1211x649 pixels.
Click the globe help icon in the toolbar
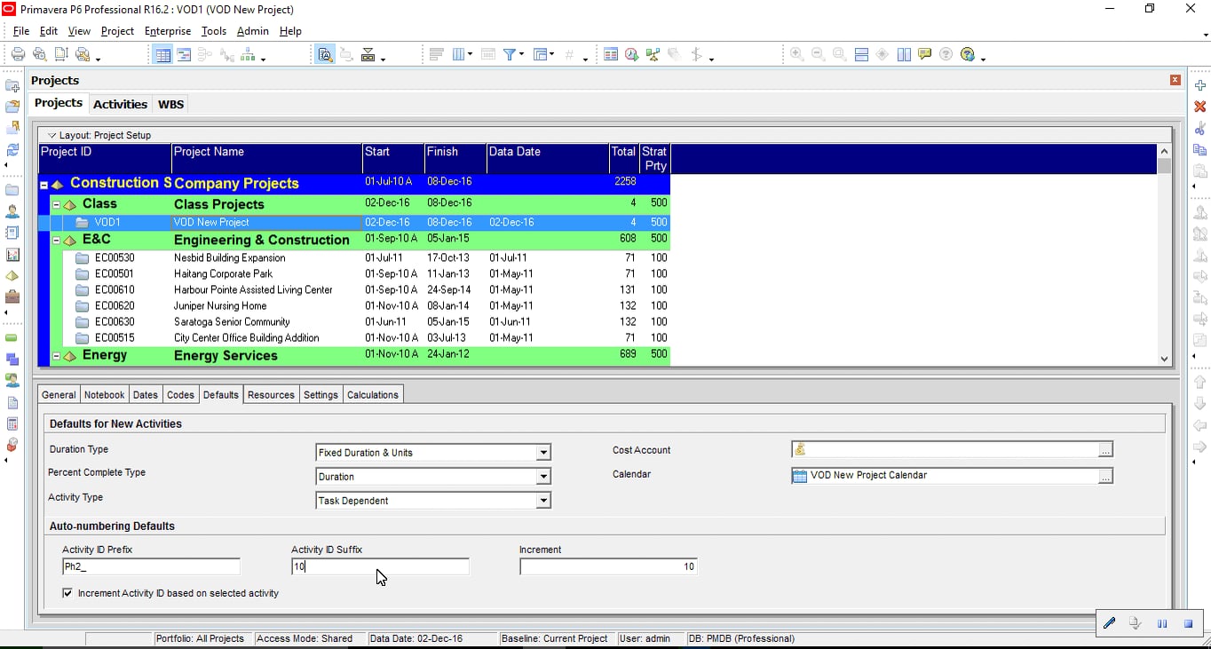click(968, 54)
